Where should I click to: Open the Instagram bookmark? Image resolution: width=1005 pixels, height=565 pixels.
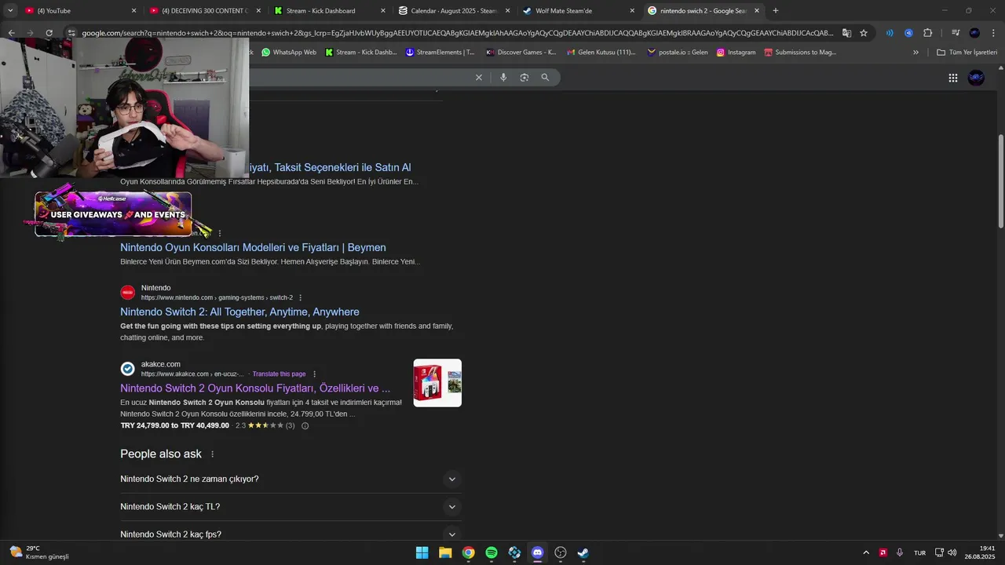736,53
